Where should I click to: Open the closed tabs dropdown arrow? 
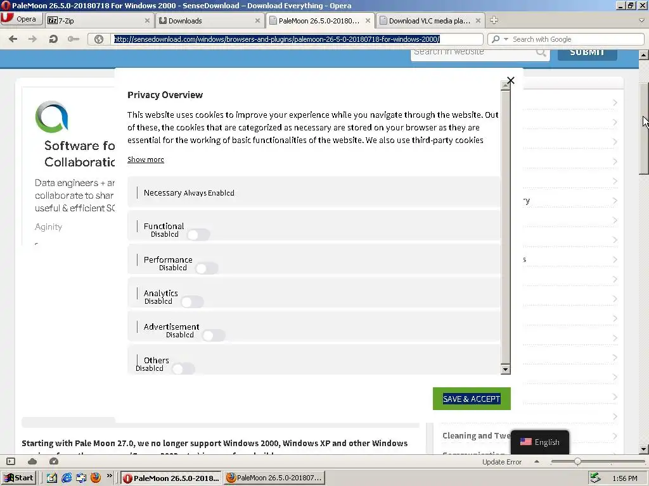[x=642, y=20]
